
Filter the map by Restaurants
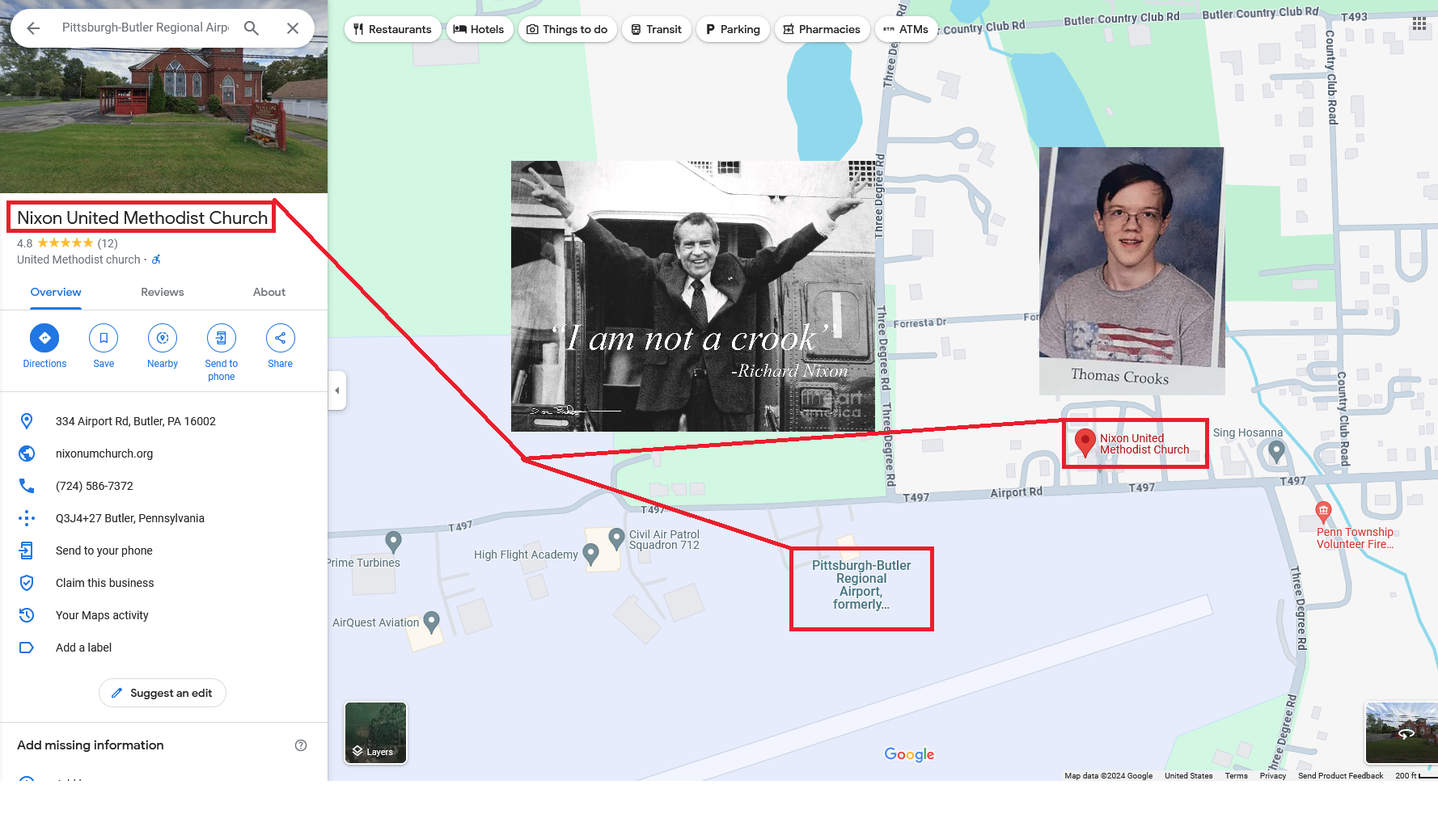pos(392,29)
